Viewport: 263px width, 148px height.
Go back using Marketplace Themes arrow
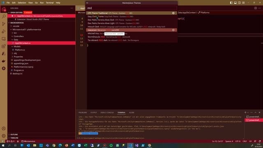[88, 3]
